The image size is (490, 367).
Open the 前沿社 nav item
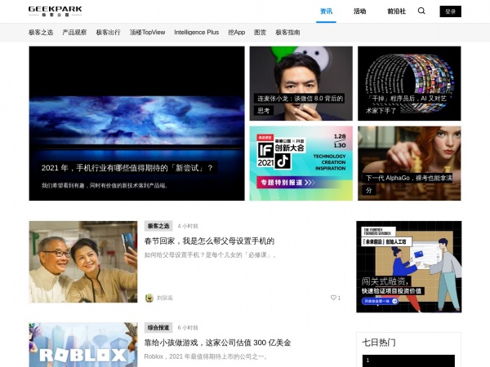[x=396, y=11]
